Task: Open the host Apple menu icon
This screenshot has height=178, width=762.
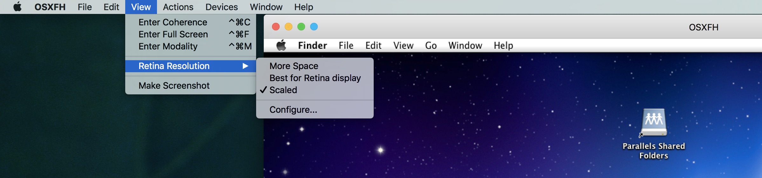Action: coord(17,7)
